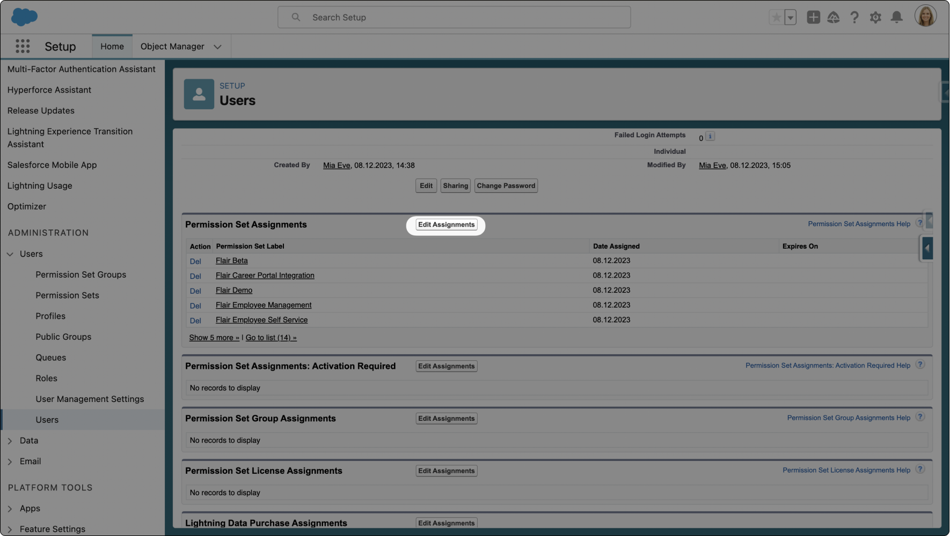Collapse the Users section in the sidebar
This screenshot has height=536, width=950.
pyautogui.click(x=10, y=254)
